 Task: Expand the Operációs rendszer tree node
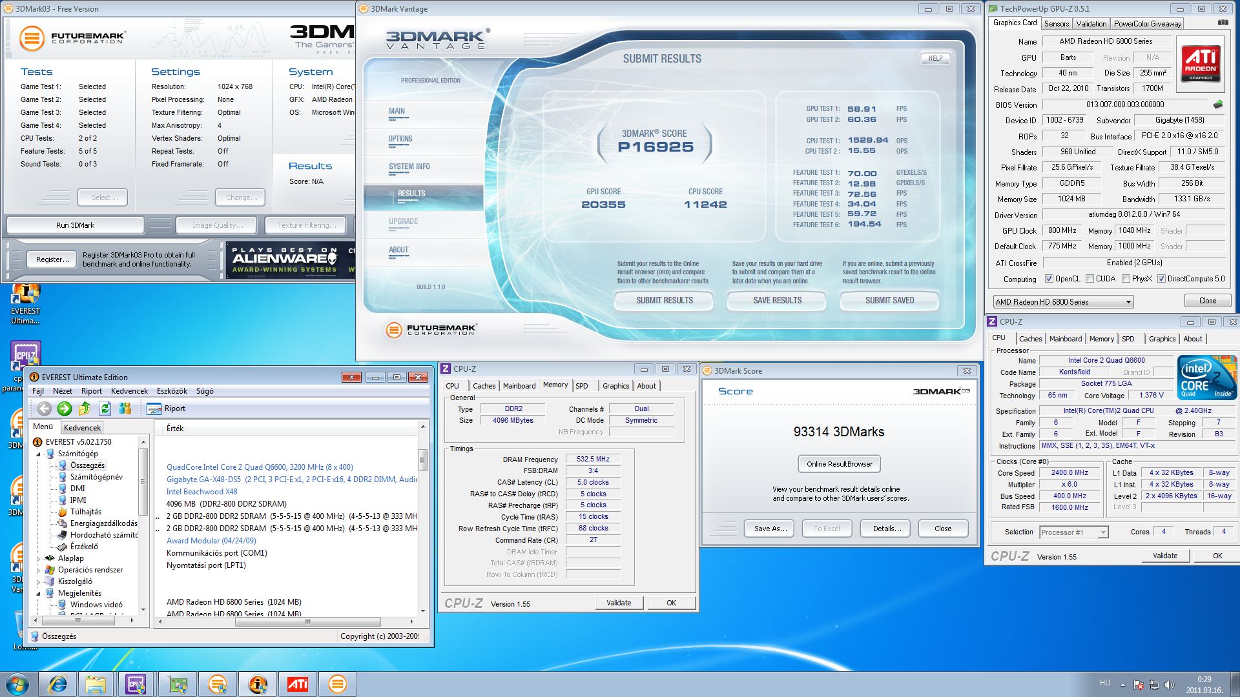[38, 570]
